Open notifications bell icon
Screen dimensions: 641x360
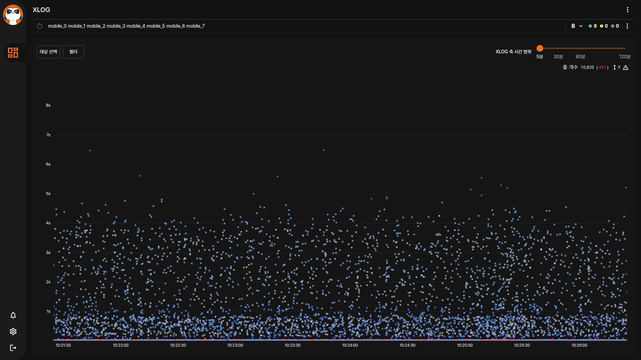tap(13, 315)
